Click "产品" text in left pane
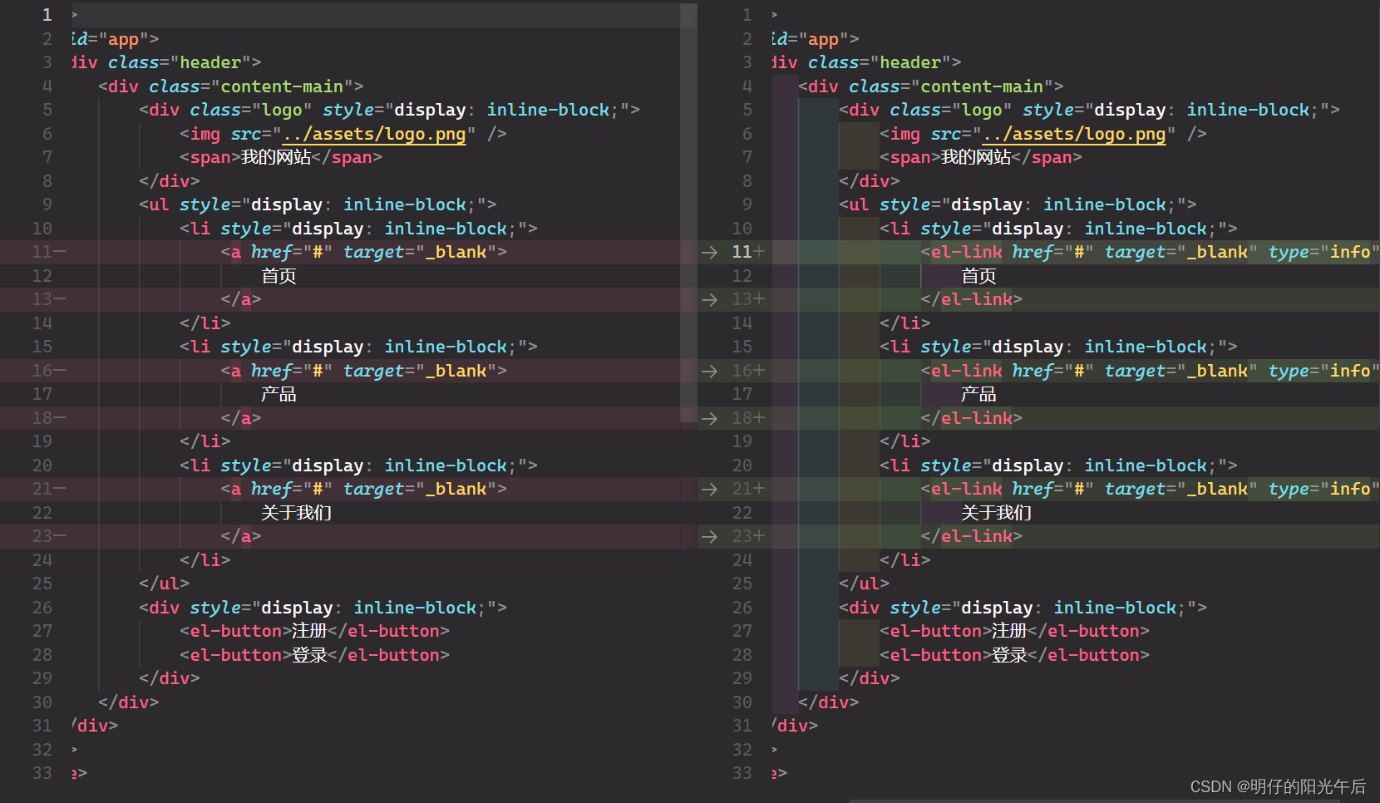The height and width of the screenshot is (803, 1380). click(x=278, y=394)
